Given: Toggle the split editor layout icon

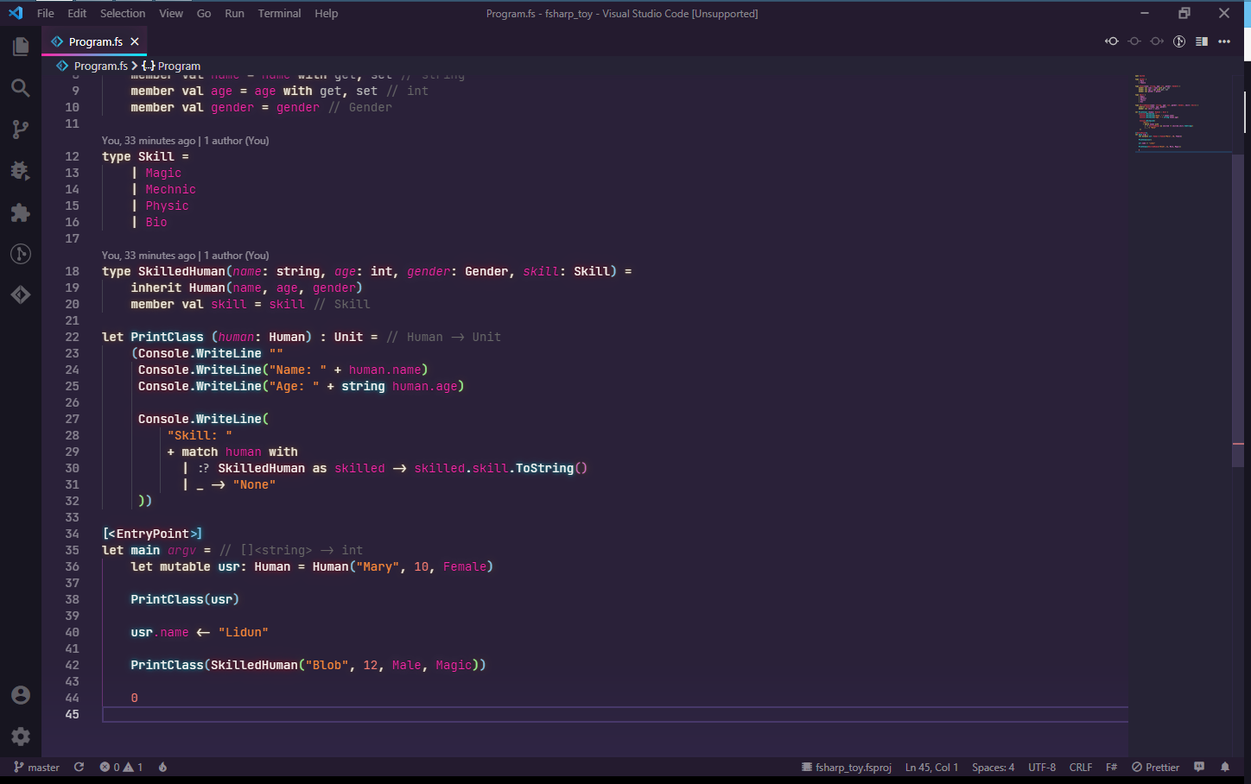Looking at the screenshot, I should (x=1202, y=41).
